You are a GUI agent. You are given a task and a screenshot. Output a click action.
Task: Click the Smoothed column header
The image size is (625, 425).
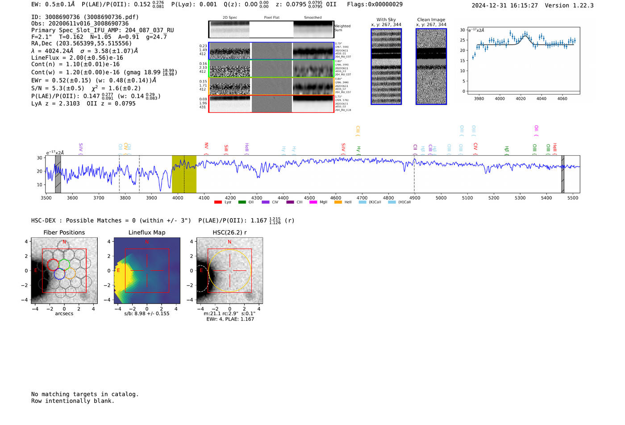[x=312, y=17]
